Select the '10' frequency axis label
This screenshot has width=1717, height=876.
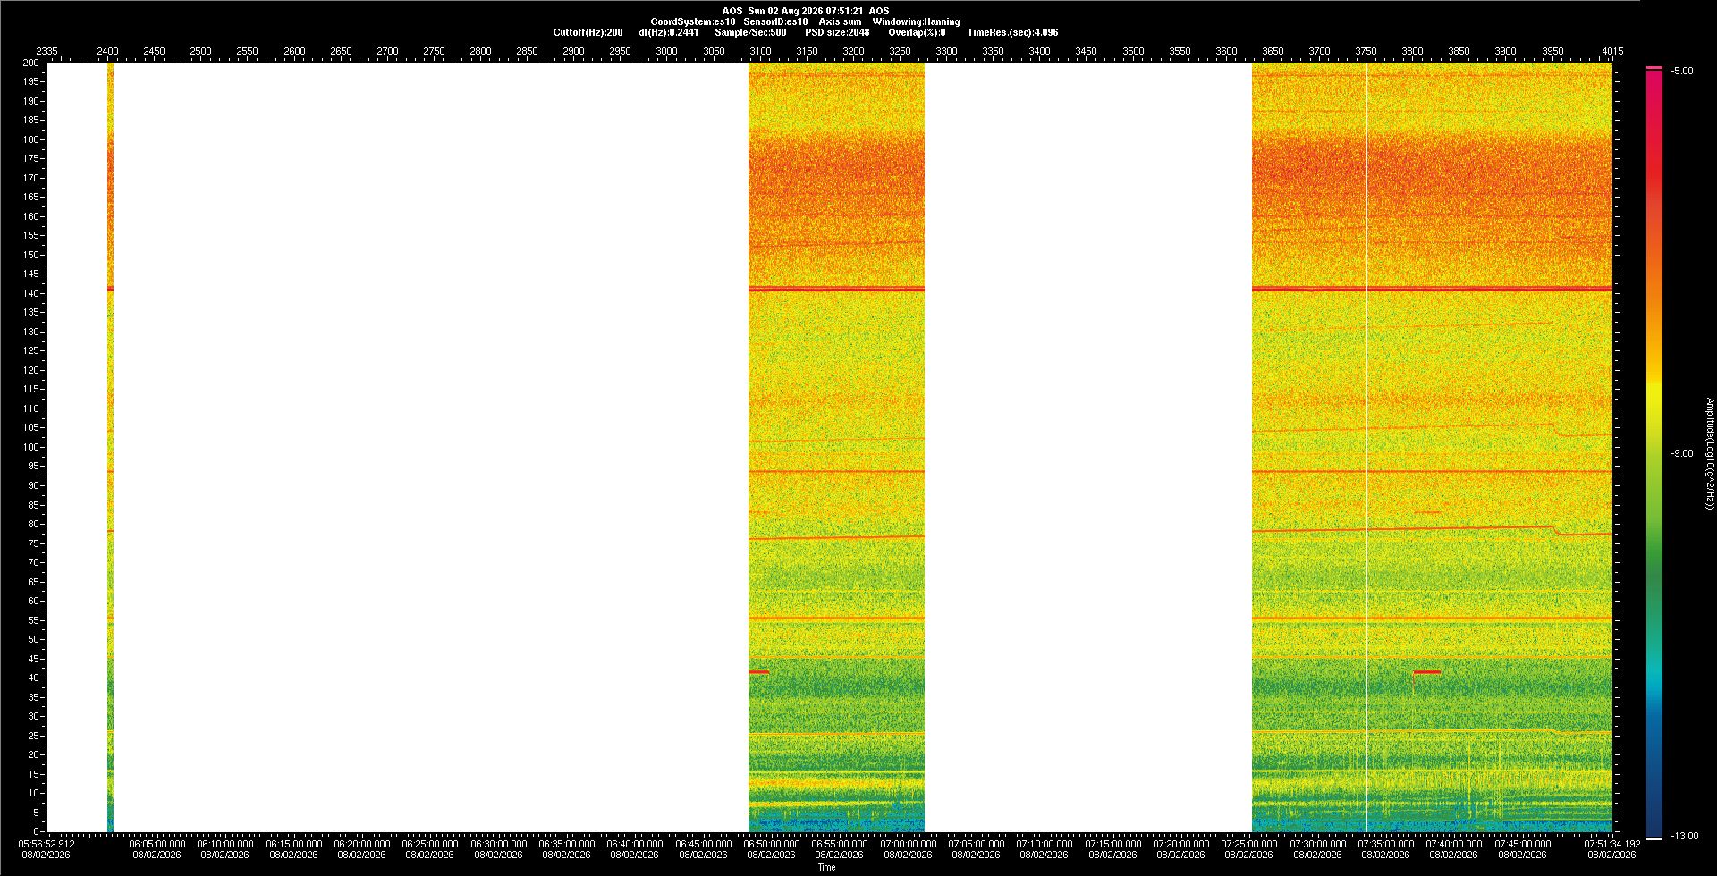[x=33, y=793]
